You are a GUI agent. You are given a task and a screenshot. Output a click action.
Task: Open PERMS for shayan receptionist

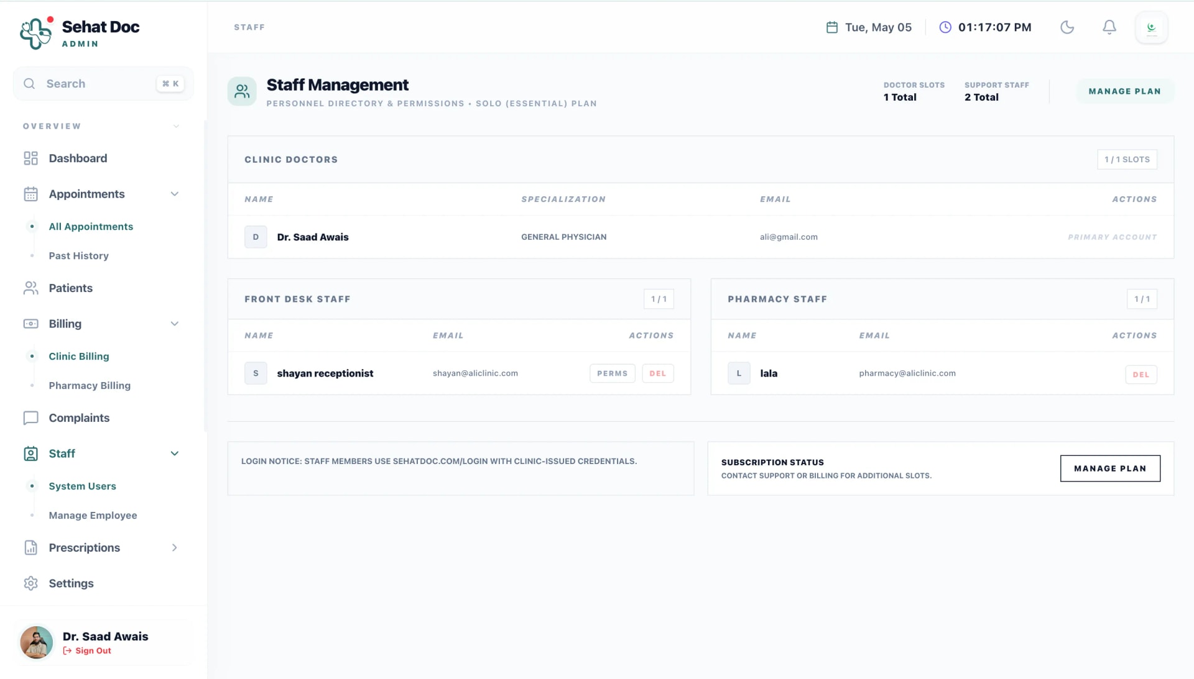[x=612, y=373]
